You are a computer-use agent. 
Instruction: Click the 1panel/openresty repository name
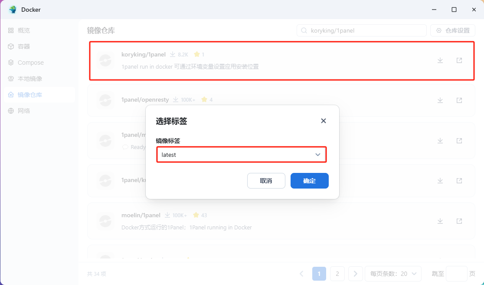click(145, 99)
